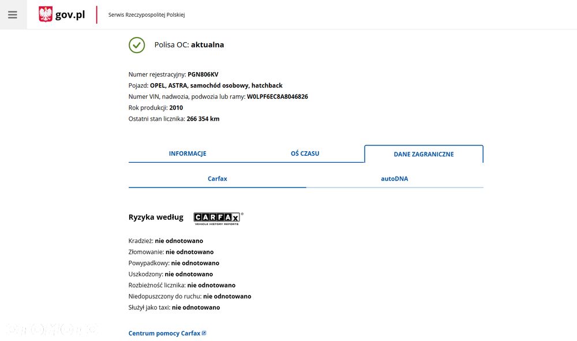Click the CARFAX logo image
The image size is (577, 341).
point(218,219)
